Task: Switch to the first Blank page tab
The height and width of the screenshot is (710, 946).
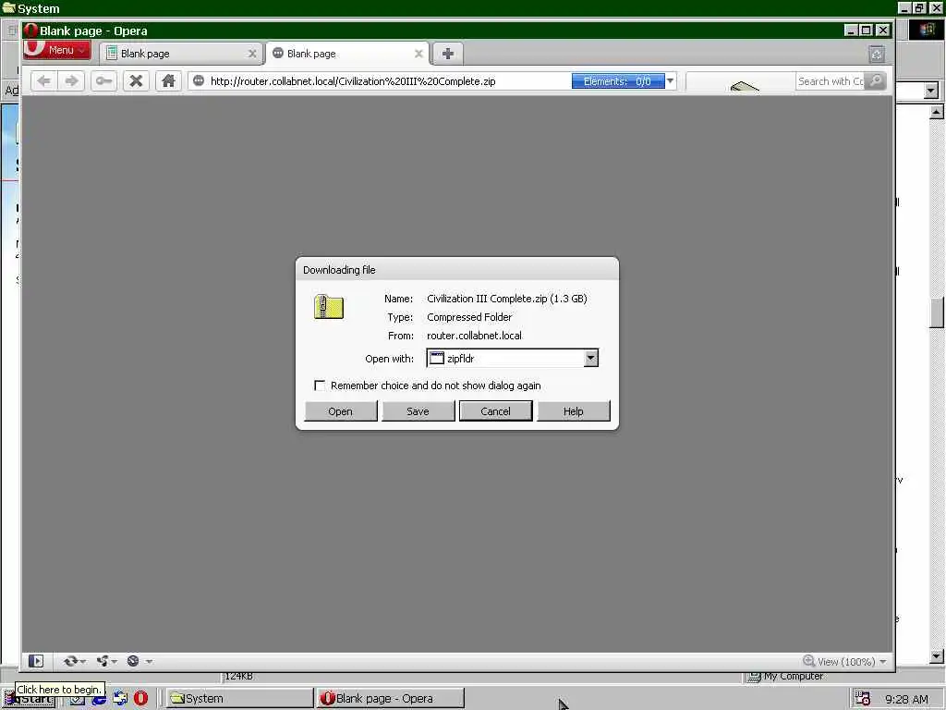Action: [179, 54]
